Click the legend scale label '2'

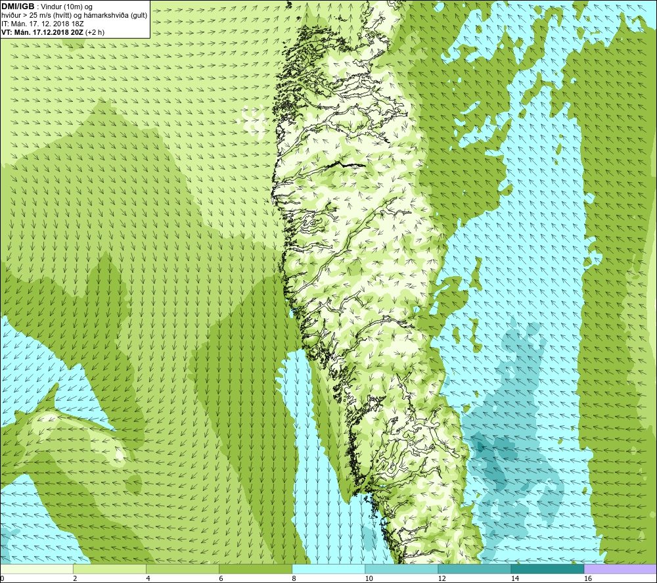point(75,578)
